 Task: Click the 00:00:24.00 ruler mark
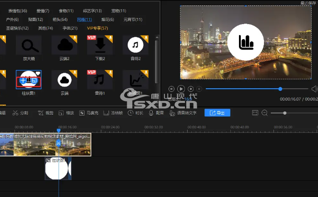click(110, 127)
